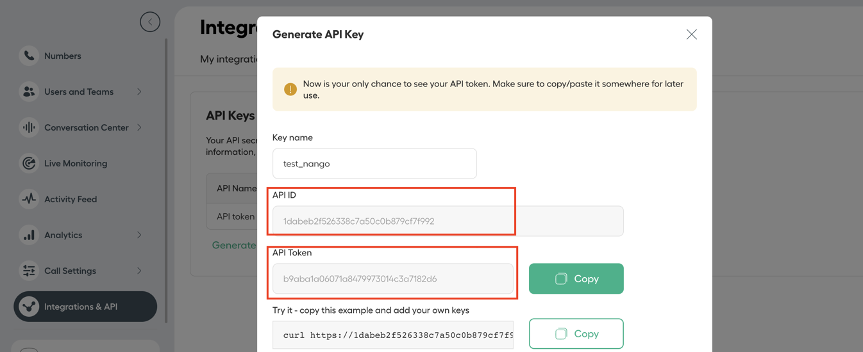Click the Analytics bar chart icon
863x352 pixels.
click(x=29, y=235)
